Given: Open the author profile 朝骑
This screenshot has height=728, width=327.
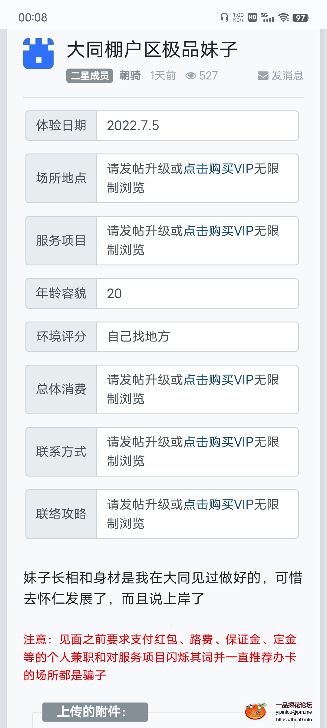Looking at the screenshot, I should [130, 76].
